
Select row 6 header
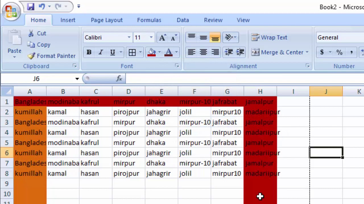pyautogui.click(x=7, y=153)
